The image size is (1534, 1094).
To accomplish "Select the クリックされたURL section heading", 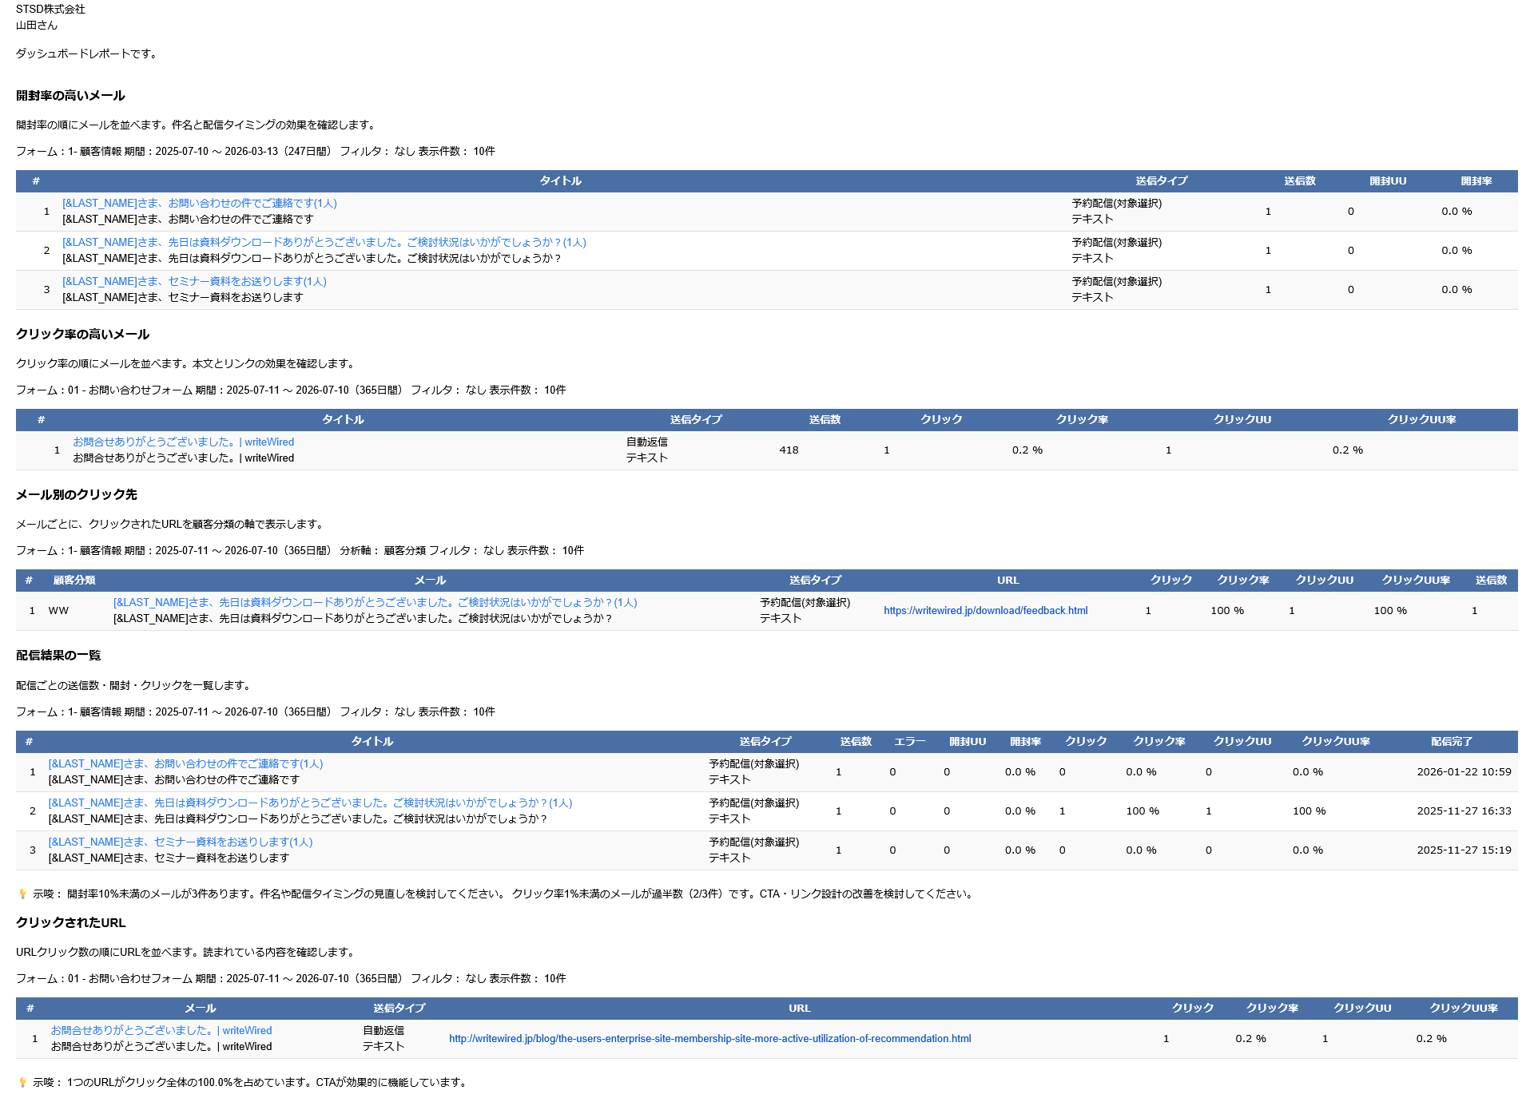I will pyautogui.click(x=71, y=923).
